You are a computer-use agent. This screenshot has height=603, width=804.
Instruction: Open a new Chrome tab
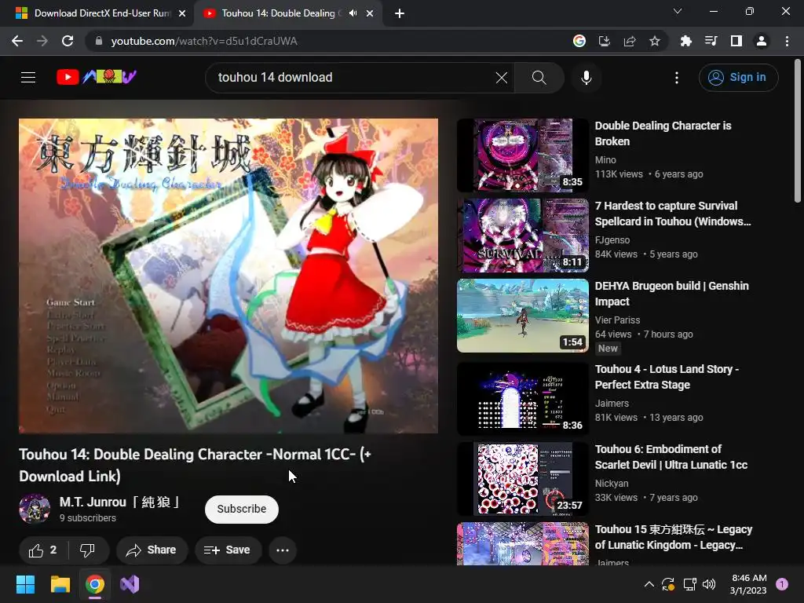pyautogui.click(x=400, y=13)
